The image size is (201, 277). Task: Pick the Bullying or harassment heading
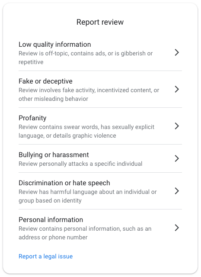coord(54,155)
